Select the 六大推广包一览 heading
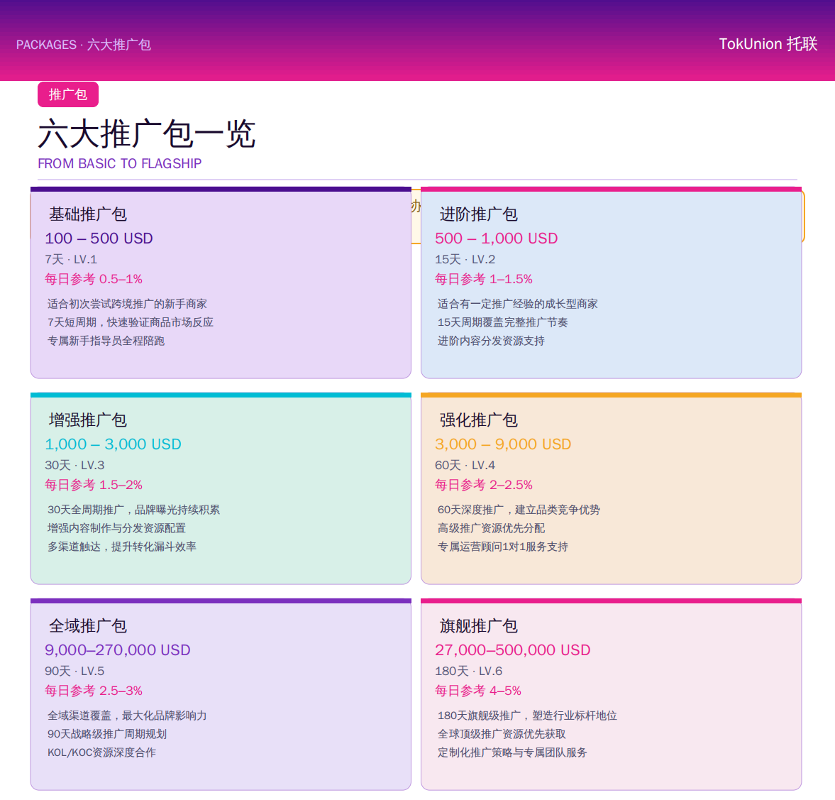835x800 pixels. click(x=147, y=133)
